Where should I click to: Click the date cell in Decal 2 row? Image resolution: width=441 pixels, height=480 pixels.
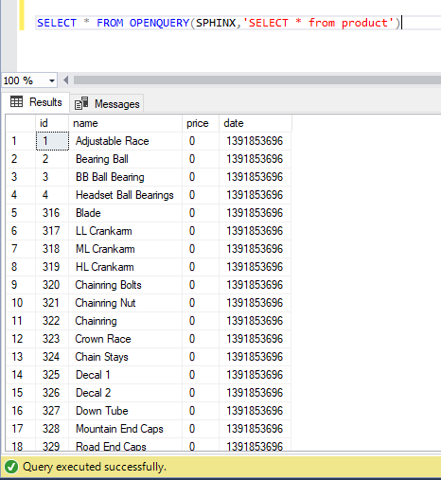256,393
